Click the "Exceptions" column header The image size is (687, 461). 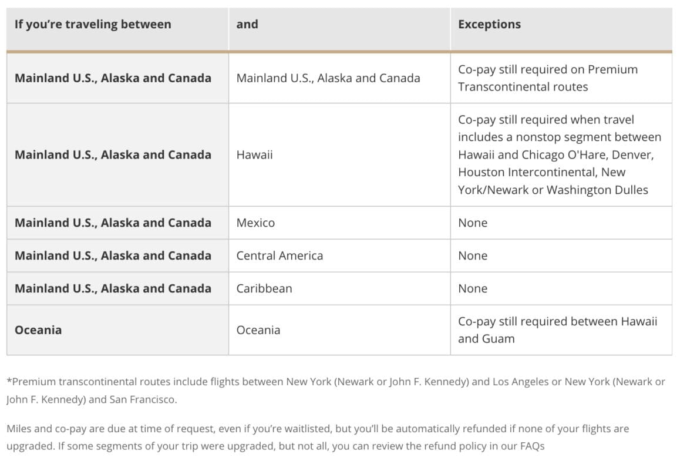(x=489, y=25)
